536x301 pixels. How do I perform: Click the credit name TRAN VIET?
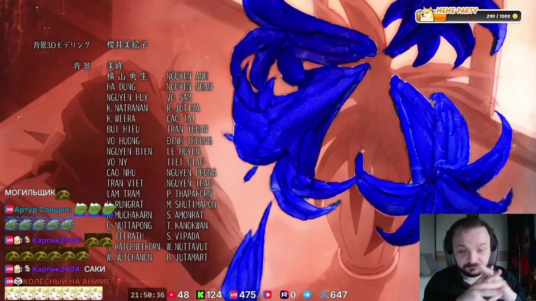pos(125,184)
